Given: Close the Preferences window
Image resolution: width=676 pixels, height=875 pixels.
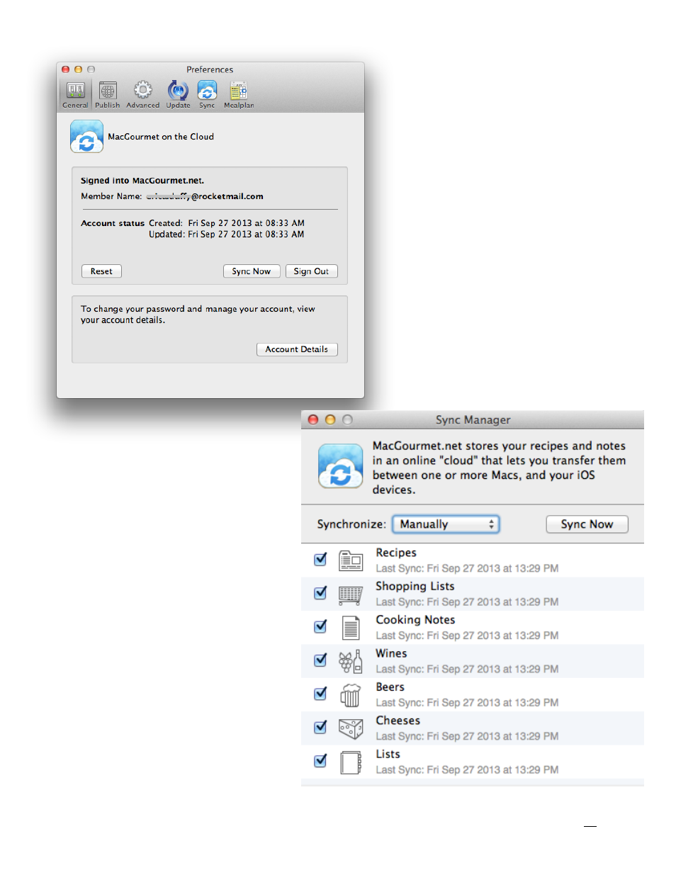Looking at the screenshot, I should click(x=66, y=69).
